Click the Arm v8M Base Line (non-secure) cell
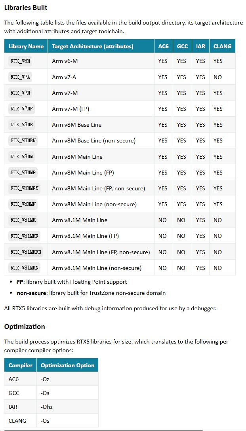 [x=94, y=141]
